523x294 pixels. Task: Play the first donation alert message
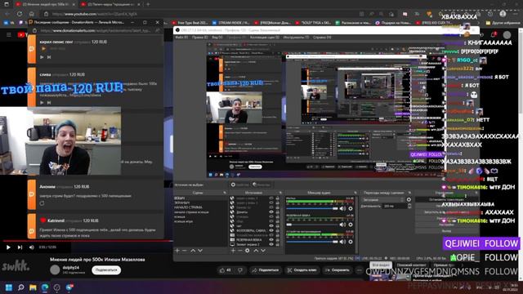42,57
